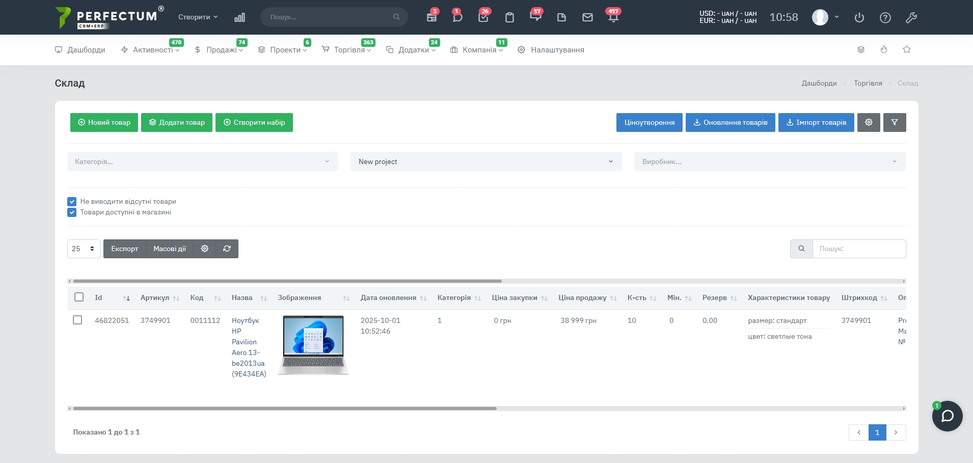Click the laptop product thumbnail image

[x=313, y=345]
